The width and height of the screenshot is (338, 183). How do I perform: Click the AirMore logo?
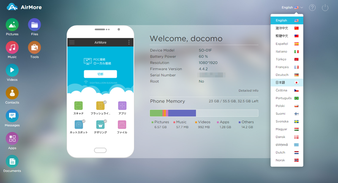(x=24, y=7)
